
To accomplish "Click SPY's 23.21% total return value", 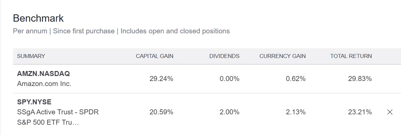I will point(360,112).
